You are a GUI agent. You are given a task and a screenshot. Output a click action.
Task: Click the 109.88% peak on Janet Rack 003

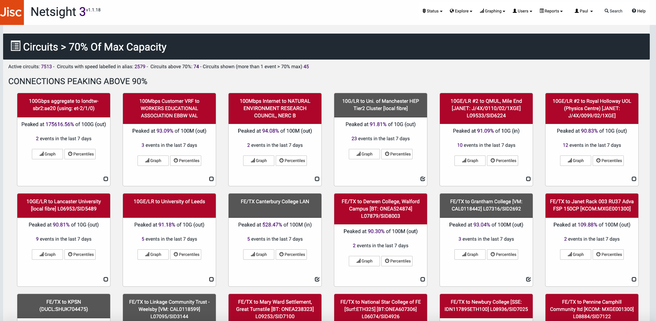click(587, 225)
